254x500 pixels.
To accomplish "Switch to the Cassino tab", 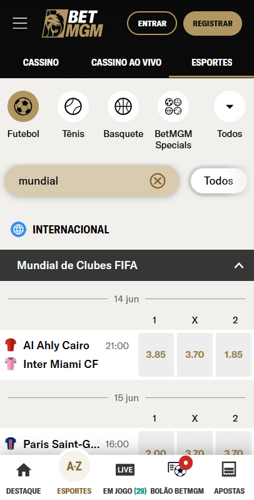I will click(x=41, y=63).
